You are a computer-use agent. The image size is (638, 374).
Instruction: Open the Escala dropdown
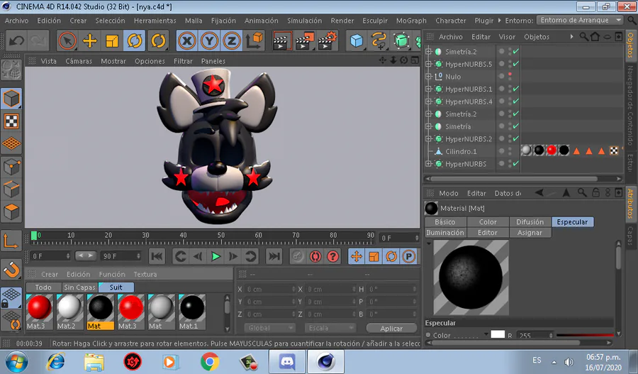pyautogui.click(x=330, y=328)
